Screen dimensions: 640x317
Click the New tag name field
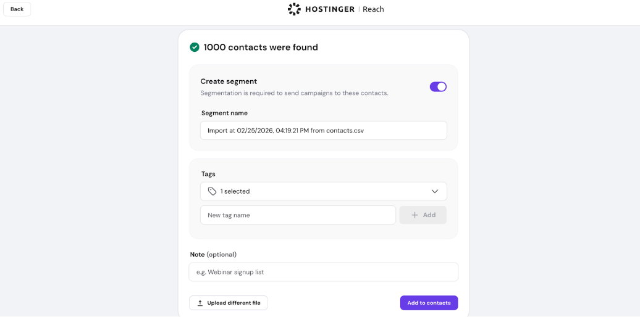tap(298, 215)
